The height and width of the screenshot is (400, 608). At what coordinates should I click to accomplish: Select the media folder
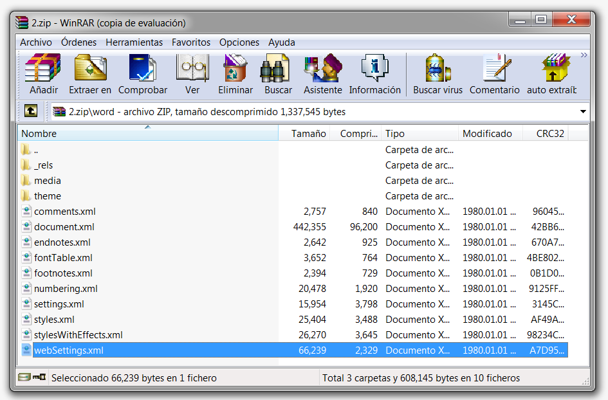point(48,181)
